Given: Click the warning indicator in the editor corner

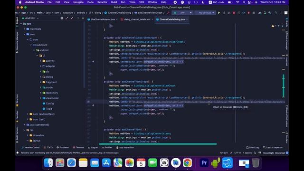Looking at the screenshot, I should (273, 26).
